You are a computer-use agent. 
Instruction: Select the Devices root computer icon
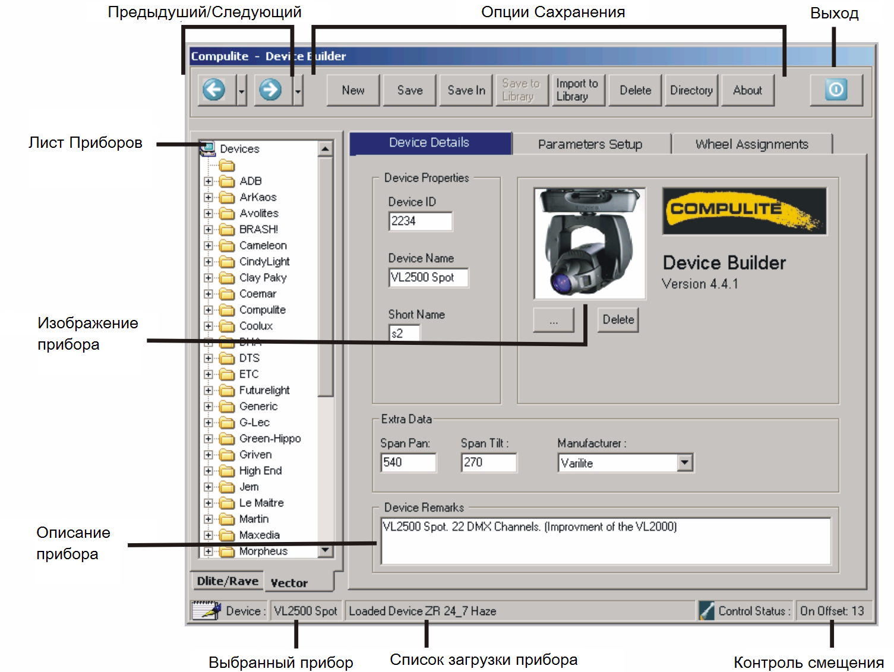click(x=208, y=148)
